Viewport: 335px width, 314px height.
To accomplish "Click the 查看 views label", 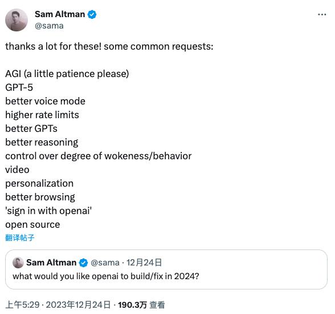I will pos(157,305).
